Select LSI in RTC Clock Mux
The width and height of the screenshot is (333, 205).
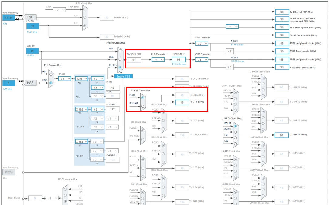85,26
